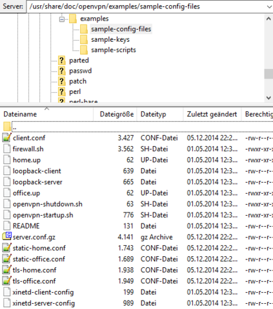The height and width of the screenshot is (309, 273).
Task: Select the firewall.sh file icon
Action: coord(7,149)
